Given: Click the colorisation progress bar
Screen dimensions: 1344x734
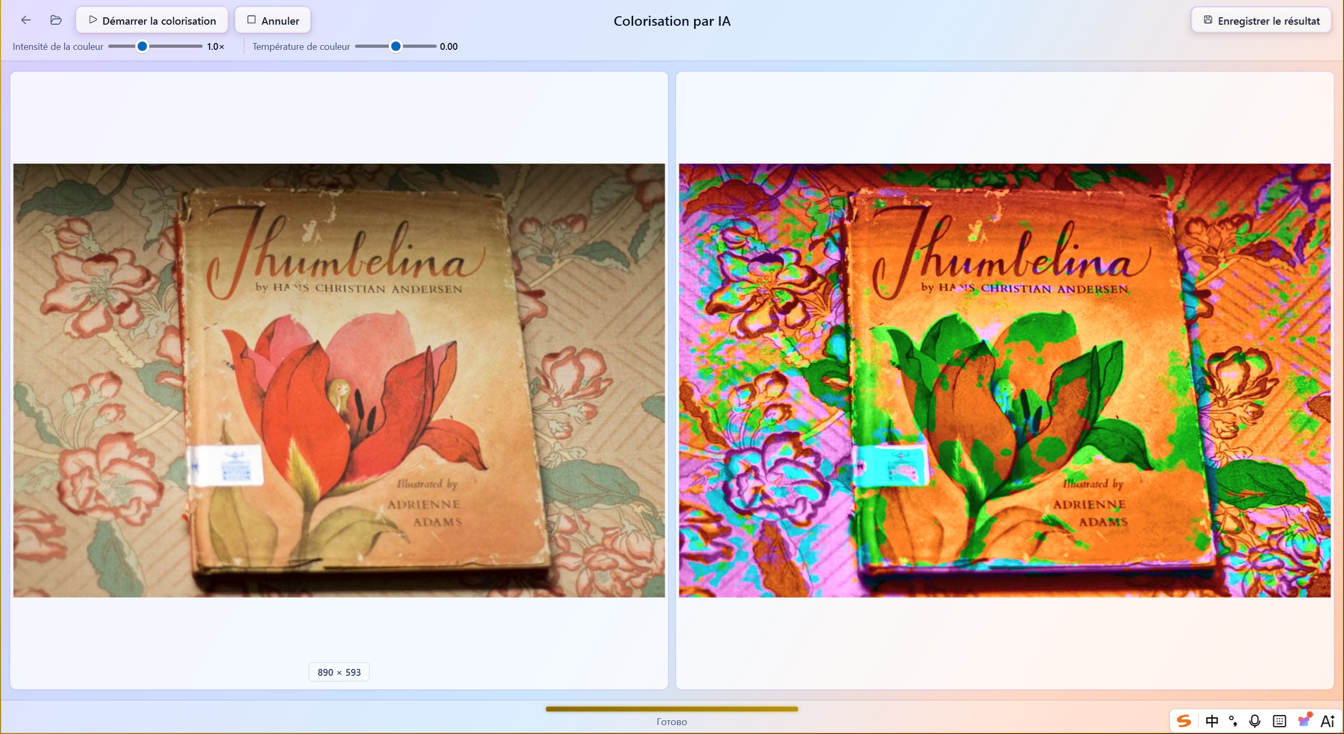Looking at the screenshot, I should [x=672, y=709].
